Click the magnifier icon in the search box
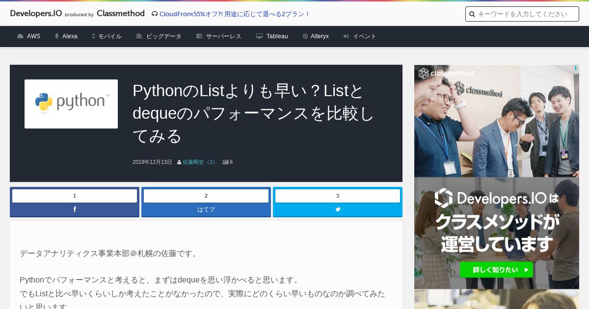Image resolution: width=589 pixels, height=309 pixels. point(472,14)
